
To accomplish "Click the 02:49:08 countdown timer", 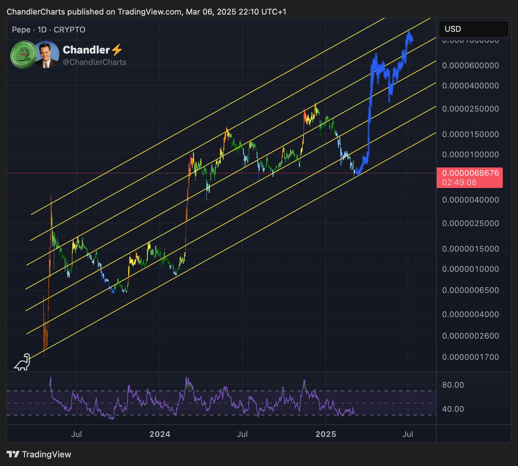I will [x=459, y=182].
